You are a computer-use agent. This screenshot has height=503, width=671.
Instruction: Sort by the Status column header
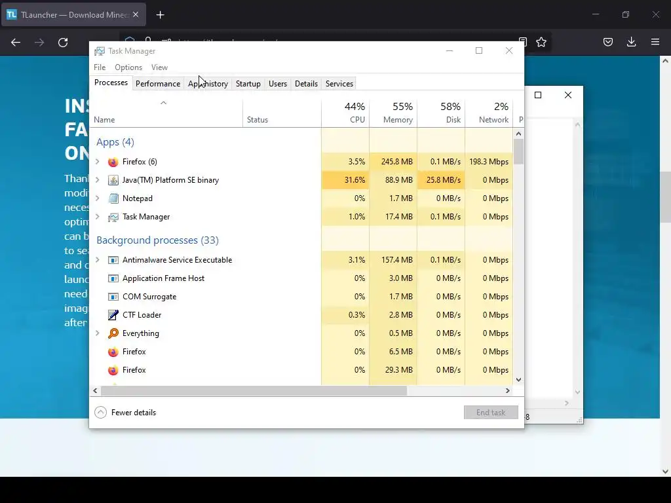pos(282,113)
